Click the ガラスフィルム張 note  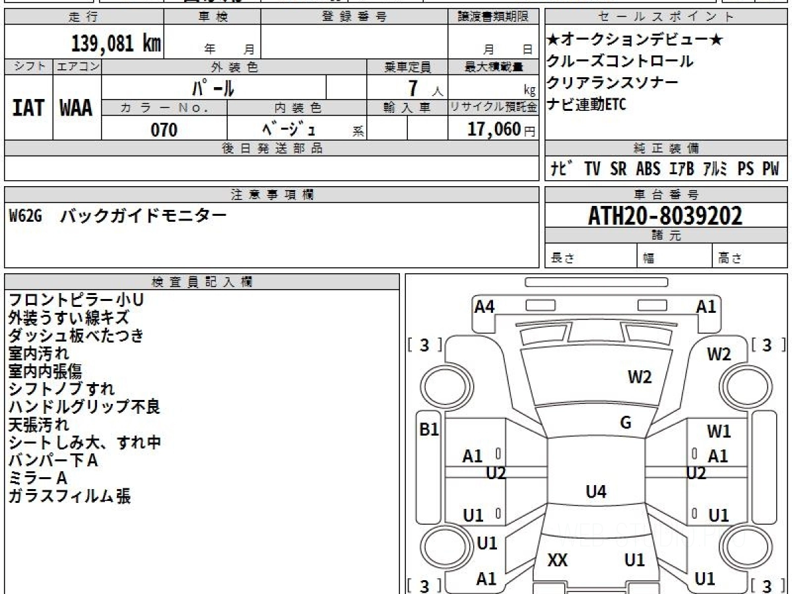click(x=69, y=496)
